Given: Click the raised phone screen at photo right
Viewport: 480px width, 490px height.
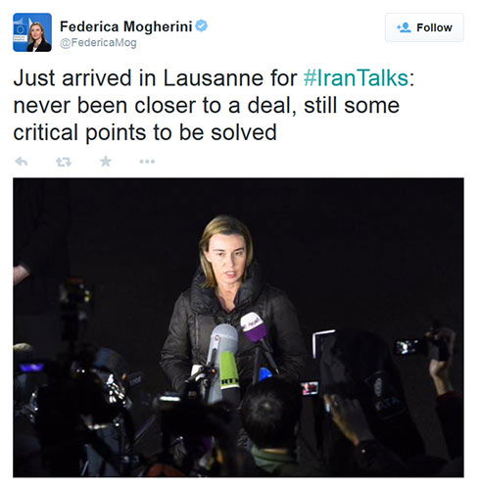Looking at the screenshot, I should tap(407, 347).
